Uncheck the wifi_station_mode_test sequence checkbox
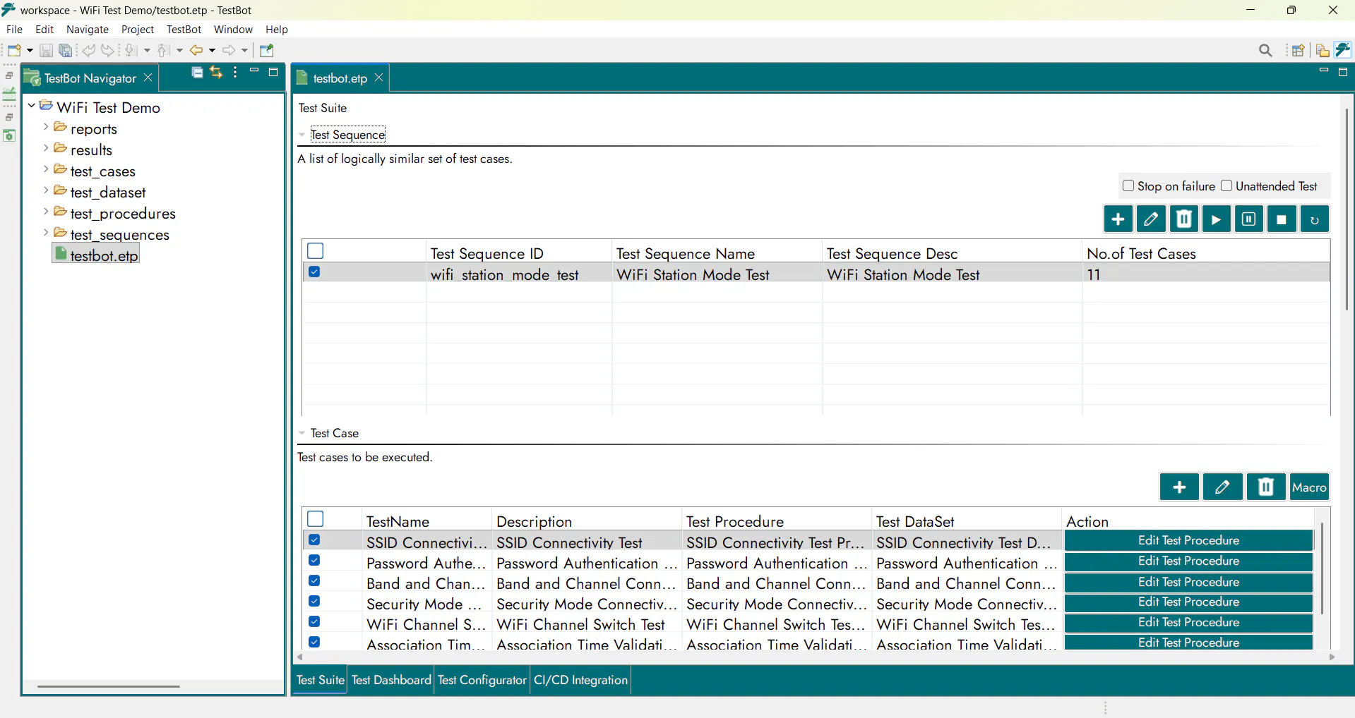1355x718 pixels. pyautogui.click(x=315, y=272)
